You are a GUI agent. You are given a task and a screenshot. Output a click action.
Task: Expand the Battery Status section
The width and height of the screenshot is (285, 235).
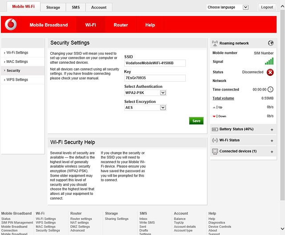click(272, 130)
